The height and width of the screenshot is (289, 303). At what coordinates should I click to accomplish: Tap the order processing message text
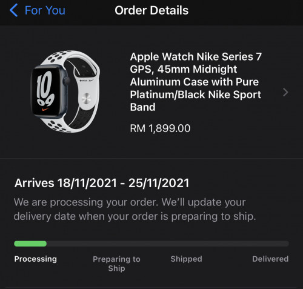pos(135,209)
